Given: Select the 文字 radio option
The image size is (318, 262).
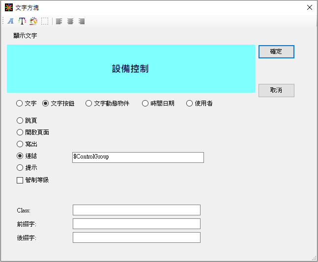Looking at the screenshot, I should pyautogui.click(x=20, y=104).
